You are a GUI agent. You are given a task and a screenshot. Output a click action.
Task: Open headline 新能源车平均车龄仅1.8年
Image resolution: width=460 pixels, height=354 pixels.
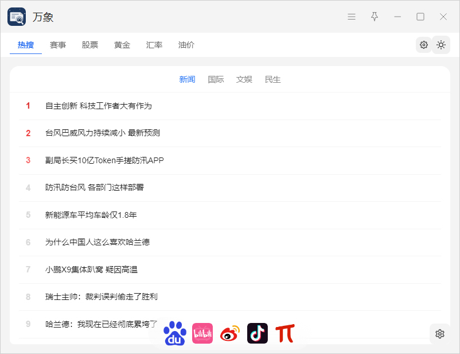coord(91,216)
